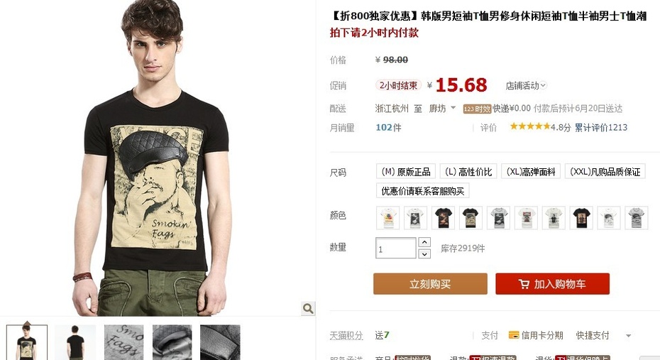Viewport: 660px width, 360px height.
Task: Expand the 店铺活动 dropdown
Action: pyautogui.click(x=526, y=85)
